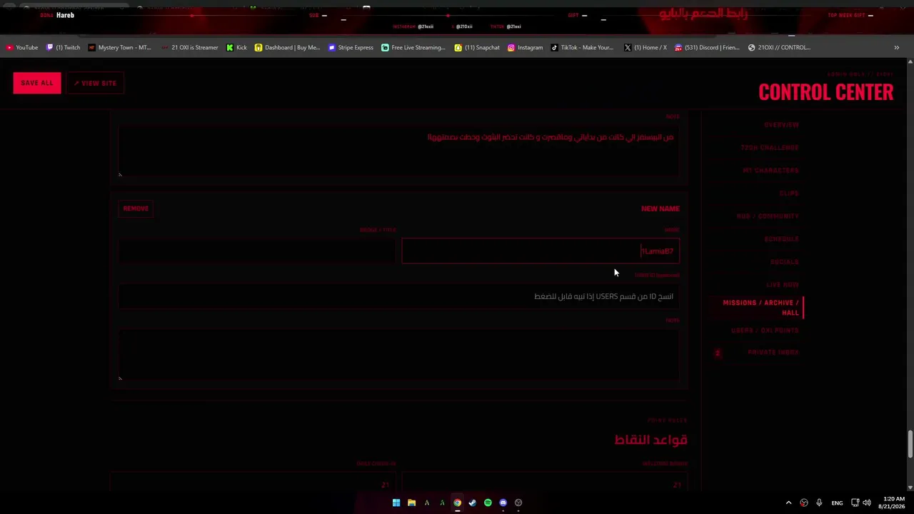Click the VIEW SITE button

tap(95, 83)
